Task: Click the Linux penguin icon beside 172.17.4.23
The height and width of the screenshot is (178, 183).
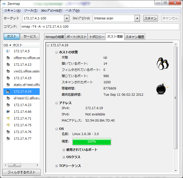Action: point(8,105)
